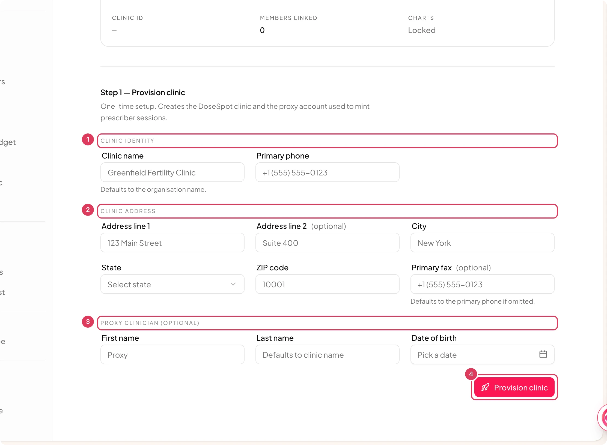Click the proxy First name field
Screen dimensions: 607x445
pyautogui.click(x=172, y=354)
